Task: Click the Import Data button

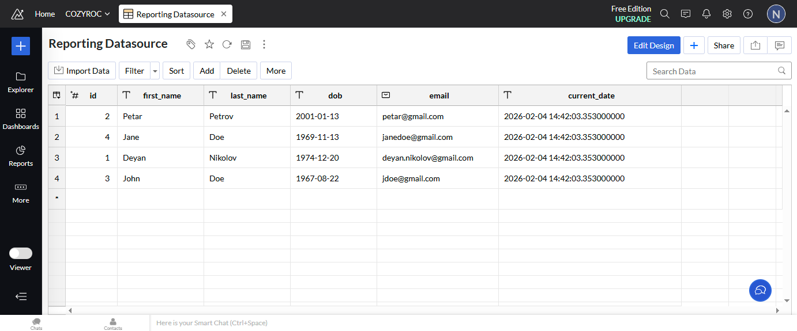Action: coord(82,71)
